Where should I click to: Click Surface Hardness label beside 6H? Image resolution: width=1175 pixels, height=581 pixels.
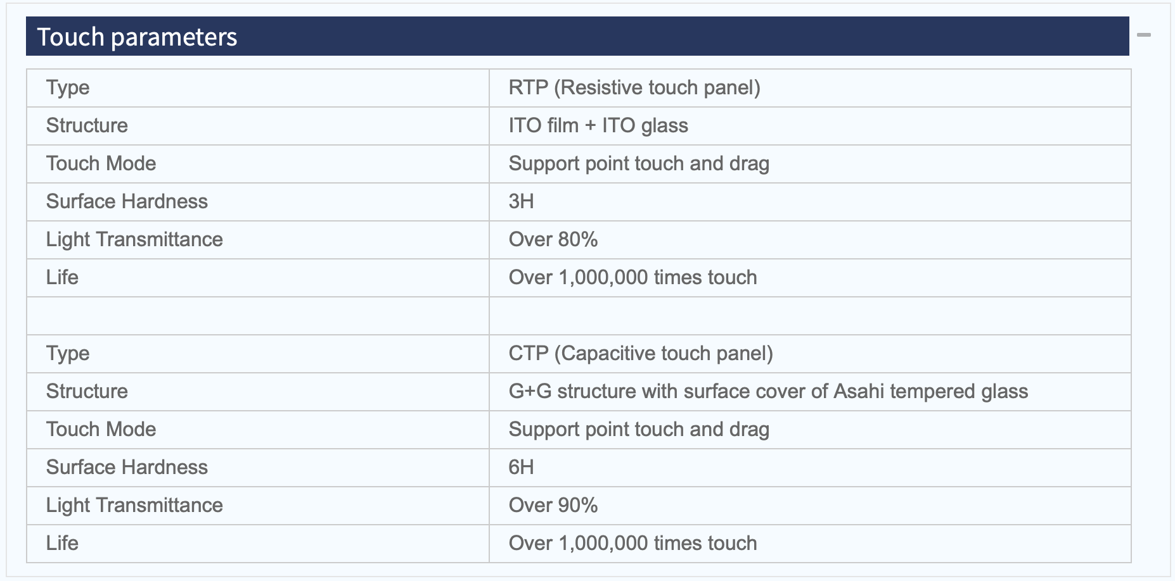tap(127, 467)
